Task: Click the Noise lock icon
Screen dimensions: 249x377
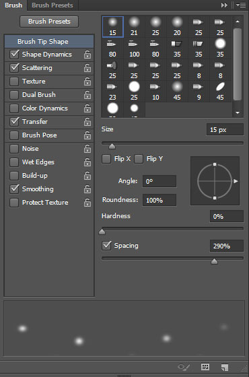Action: coord(87,149)
